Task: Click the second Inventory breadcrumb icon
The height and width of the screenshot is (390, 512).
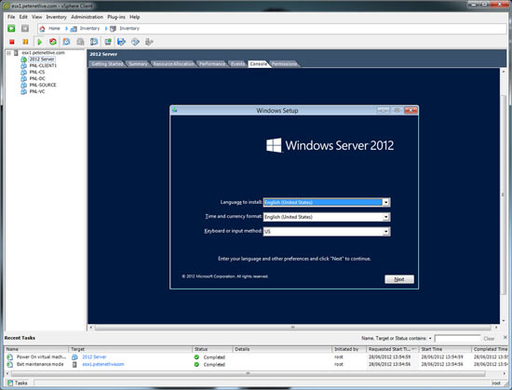Action: [113, 29]
